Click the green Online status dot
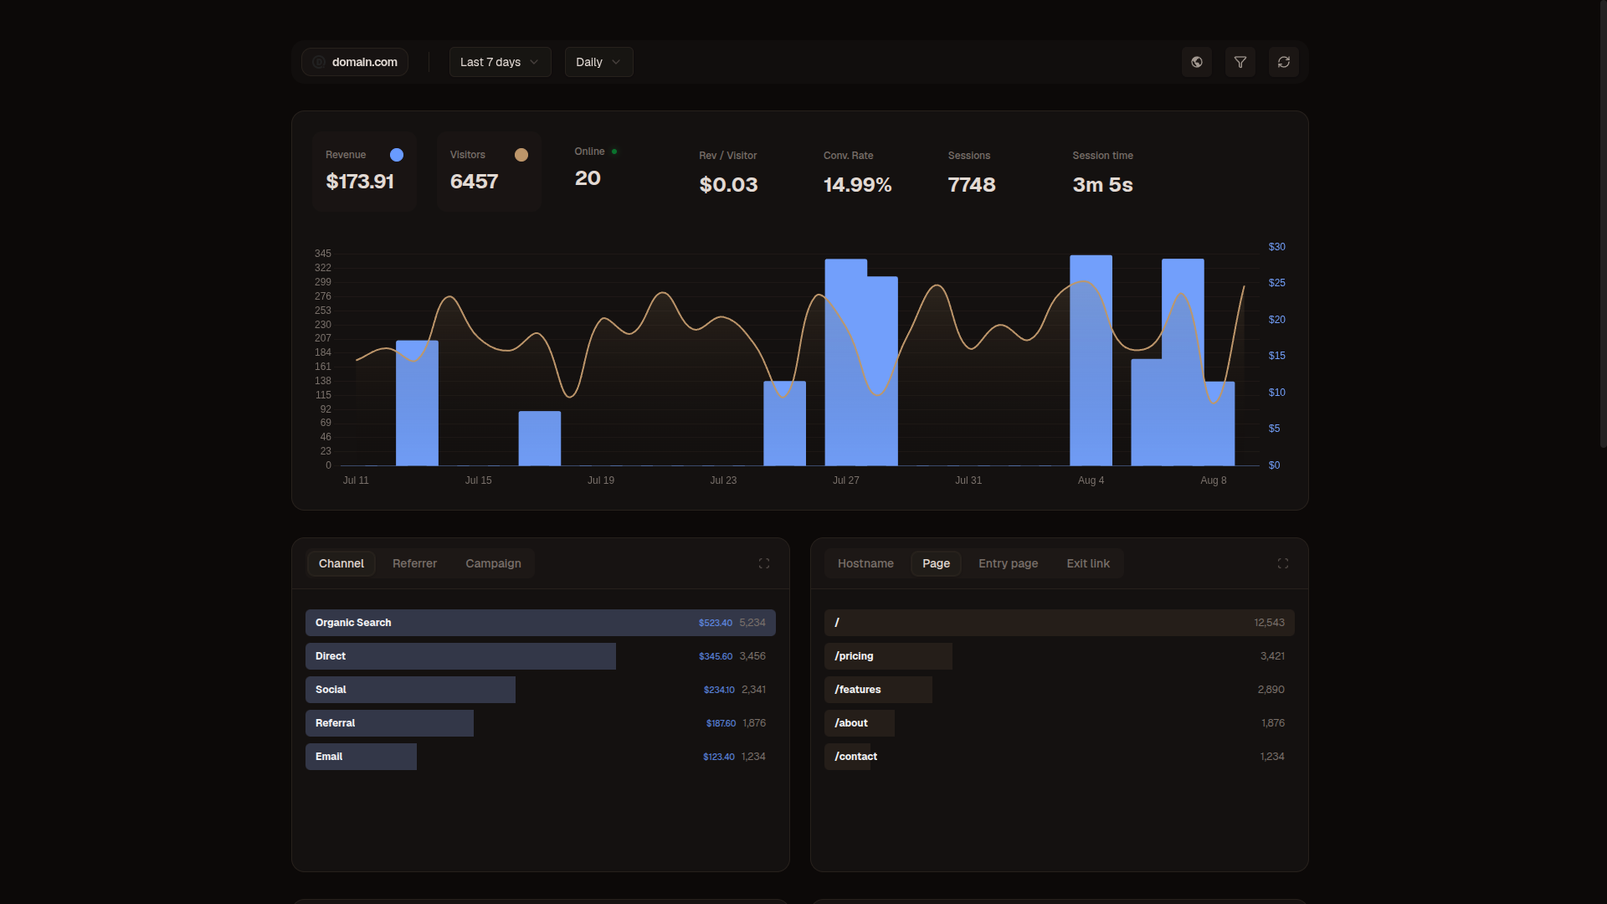This screenshot has height=904, width=1607. [614, 152]
